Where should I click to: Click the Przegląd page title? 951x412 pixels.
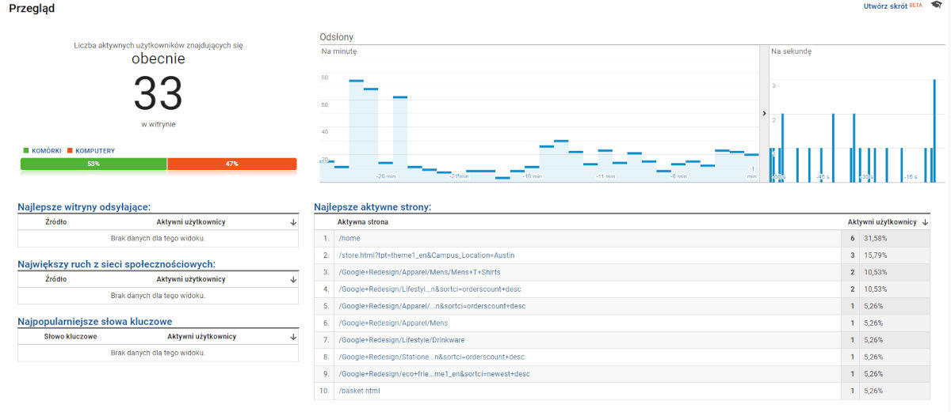tap(32, 8)
